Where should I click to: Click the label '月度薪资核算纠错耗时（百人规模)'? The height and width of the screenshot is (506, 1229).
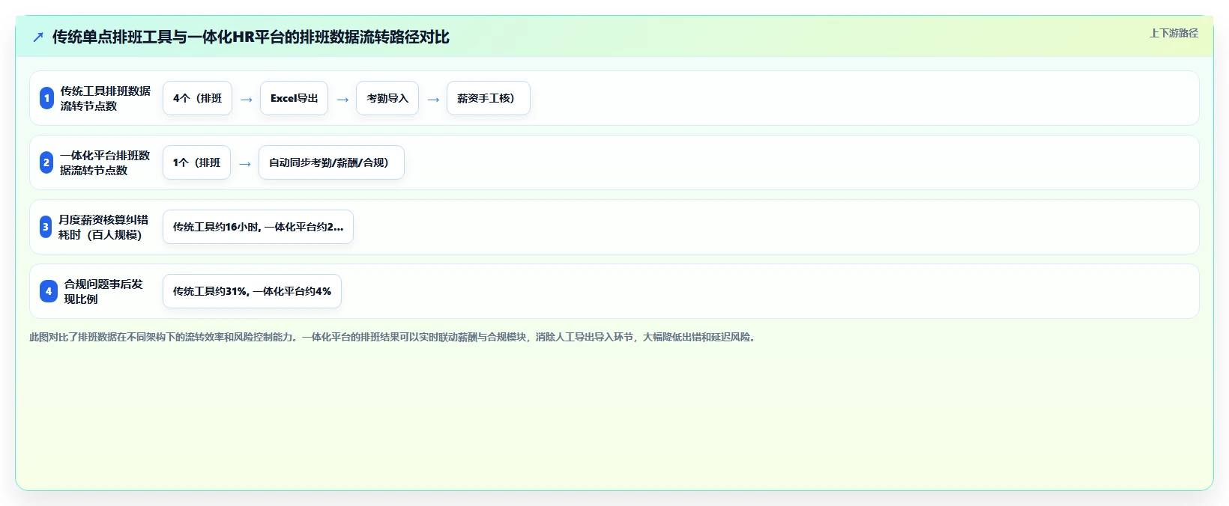(103, 227)
